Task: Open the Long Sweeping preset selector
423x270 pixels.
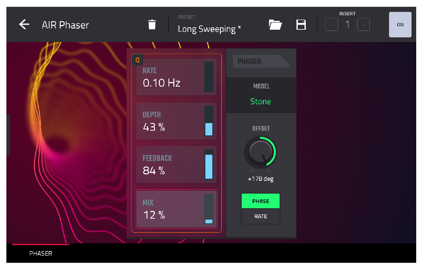Action: tap(209, 28)
